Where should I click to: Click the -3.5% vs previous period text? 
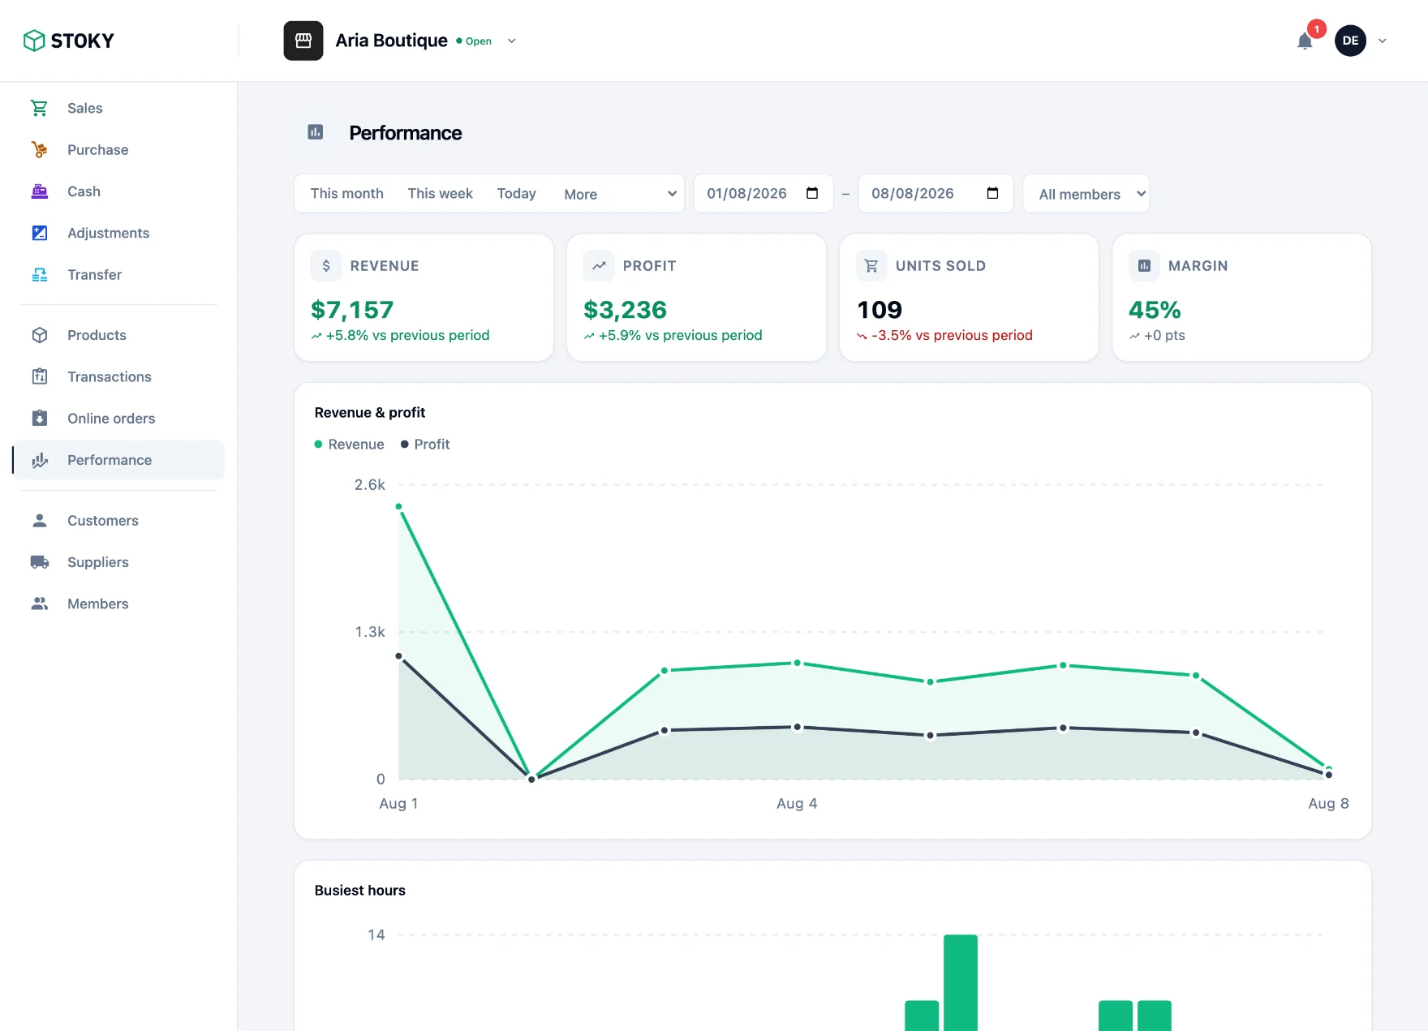[952, 335]
